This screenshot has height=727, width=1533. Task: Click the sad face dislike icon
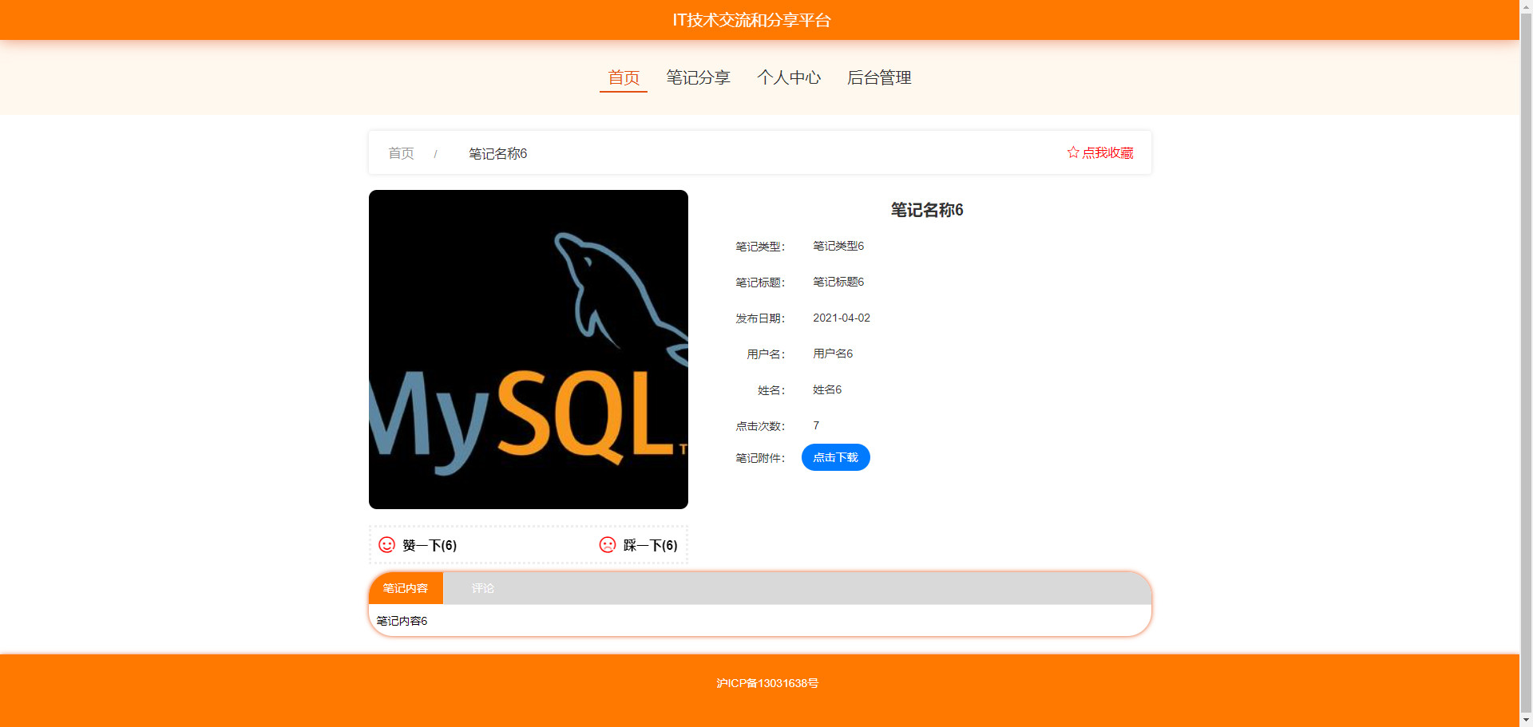pyautogui.click(x=608, y=544)
